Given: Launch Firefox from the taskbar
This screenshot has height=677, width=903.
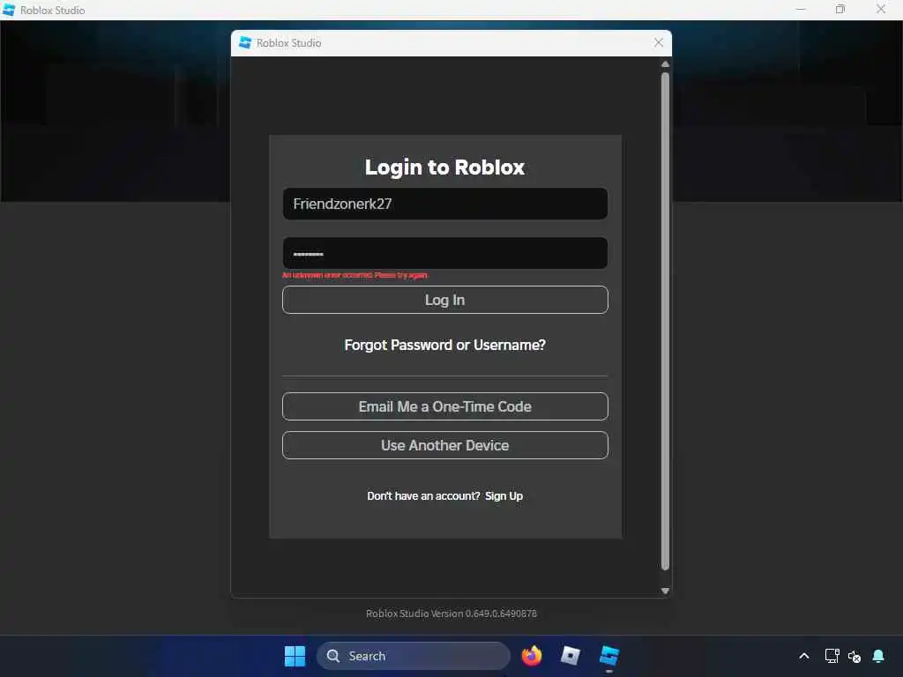Looking at the screenshot, I should click(532, 656).
